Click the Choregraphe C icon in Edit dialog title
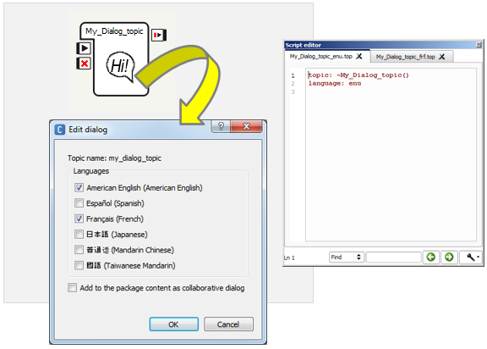Screen dimensions: 487x349 coord(60,130)
